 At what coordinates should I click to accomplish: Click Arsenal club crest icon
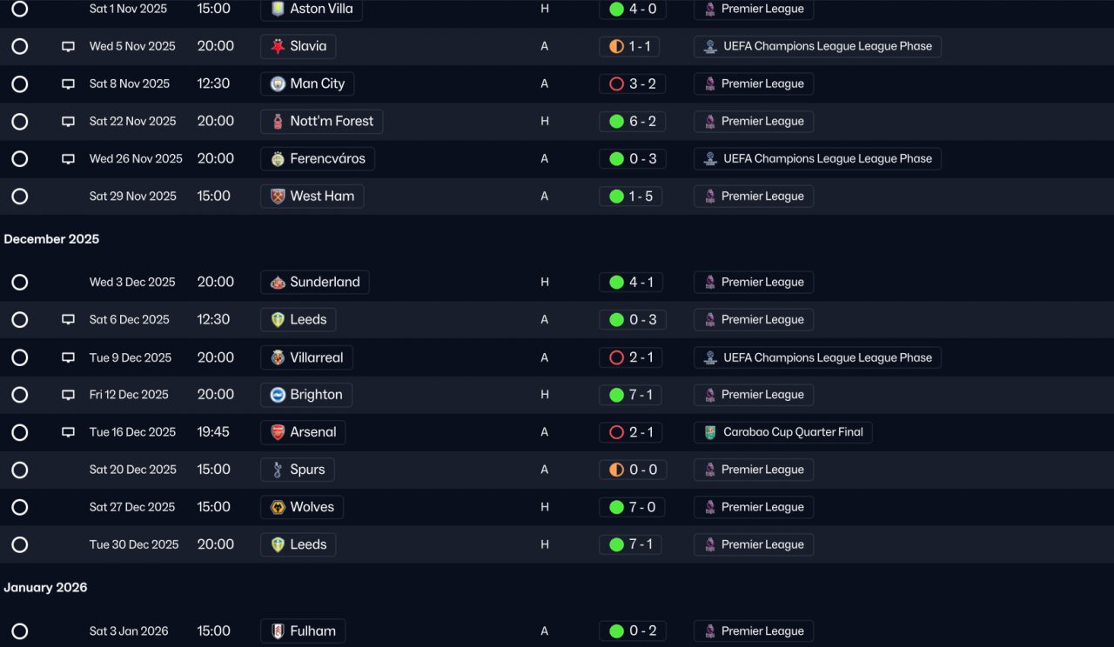(x=278, y=432)
